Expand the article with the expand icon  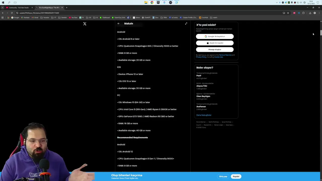coord(186,24)
